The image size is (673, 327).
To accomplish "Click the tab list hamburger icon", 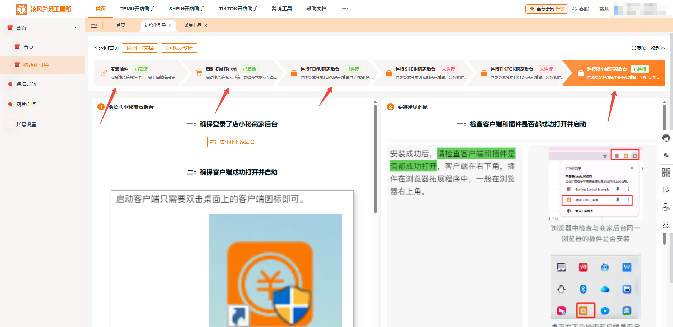I will click(94, 26).
